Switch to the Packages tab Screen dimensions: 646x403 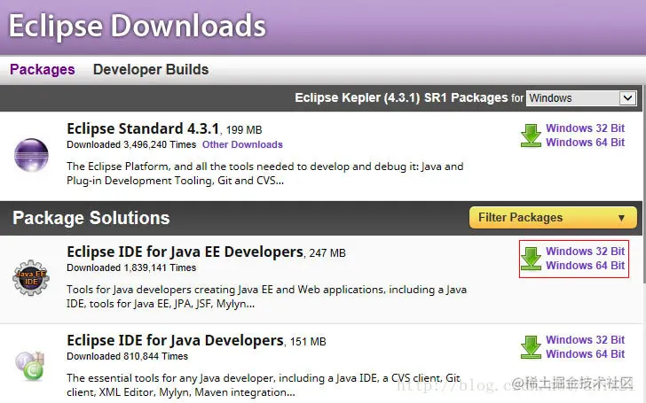(x=43, y=69)
